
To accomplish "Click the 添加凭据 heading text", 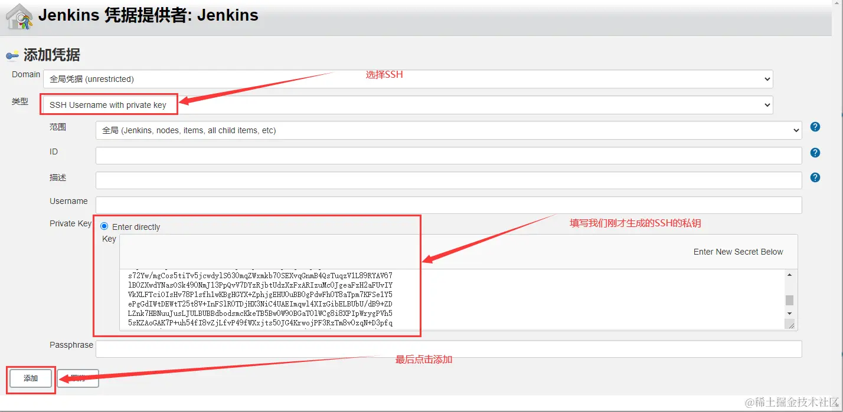I will [x=52, y=55].
